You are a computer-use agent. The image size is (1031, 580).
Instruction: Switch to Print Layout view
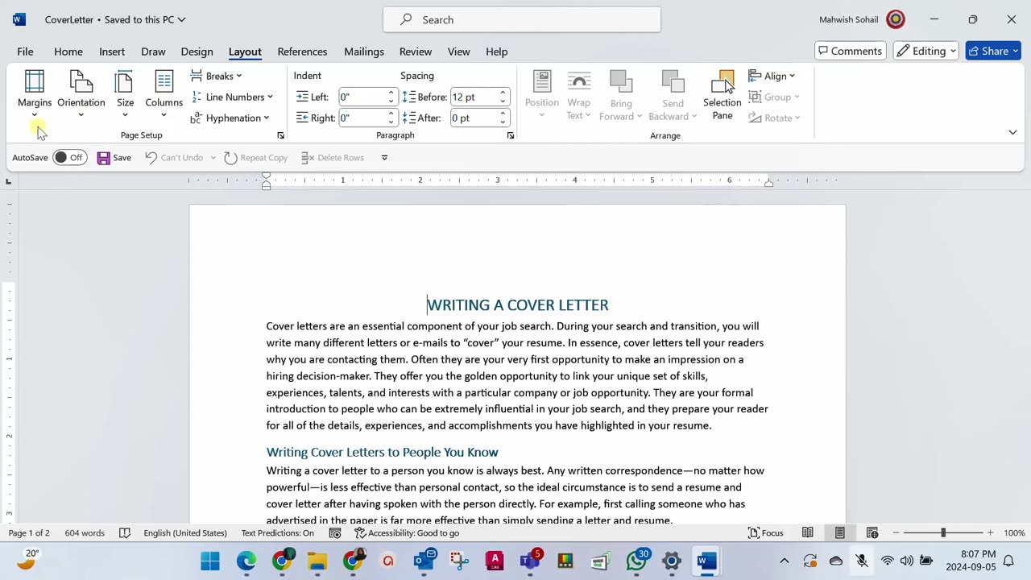coord(839,532)
